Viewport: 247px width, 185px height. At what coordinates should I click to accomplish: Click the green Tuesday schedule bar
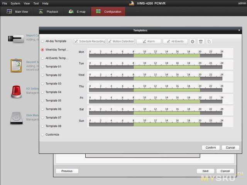pyautogui.click(x=167, y=67)
